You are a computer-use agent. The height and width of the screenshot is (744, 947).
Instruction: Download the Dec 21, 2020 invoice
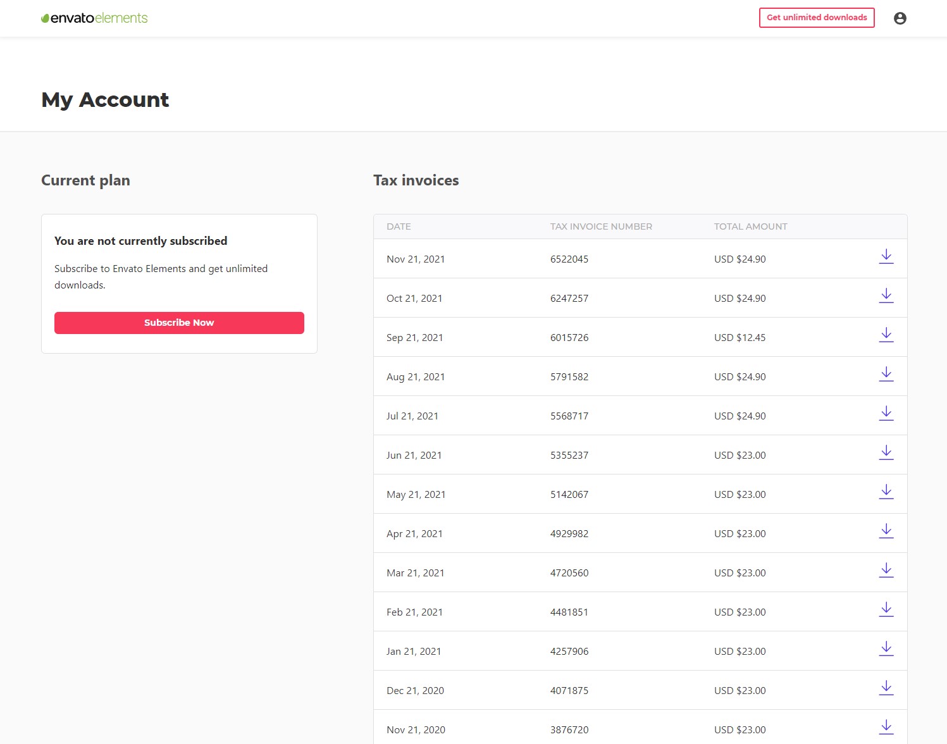pos(886,689)
